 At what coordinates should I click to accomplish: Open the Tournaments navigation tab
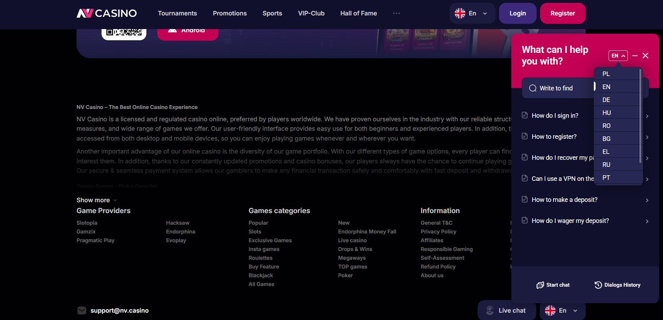(x=177, y=13)
